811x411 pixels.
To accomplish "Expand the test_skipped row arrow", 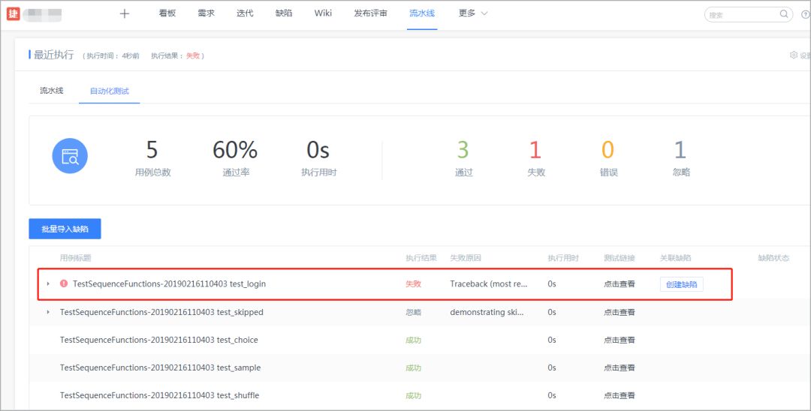I will click(48, 312).
